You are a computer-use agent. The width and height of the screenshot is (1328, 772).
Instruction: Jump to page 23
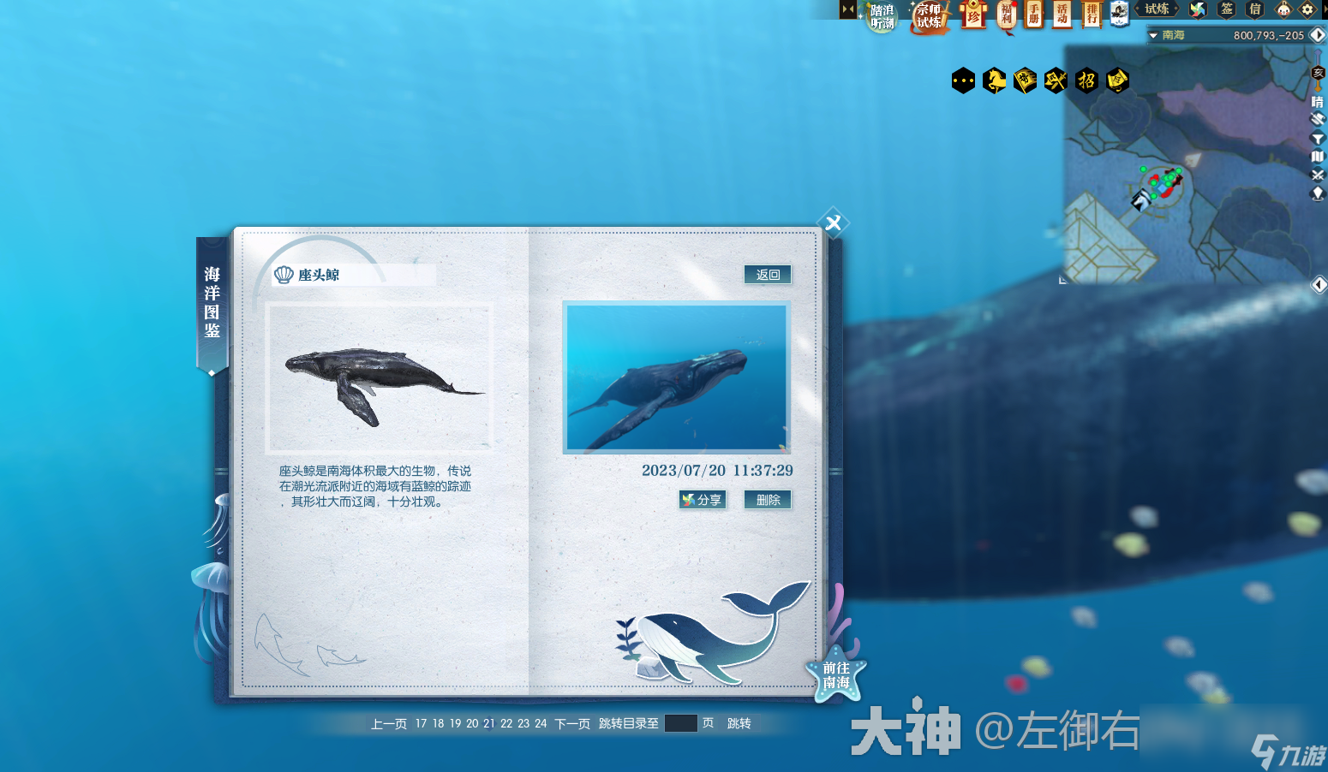pos(523,724)
